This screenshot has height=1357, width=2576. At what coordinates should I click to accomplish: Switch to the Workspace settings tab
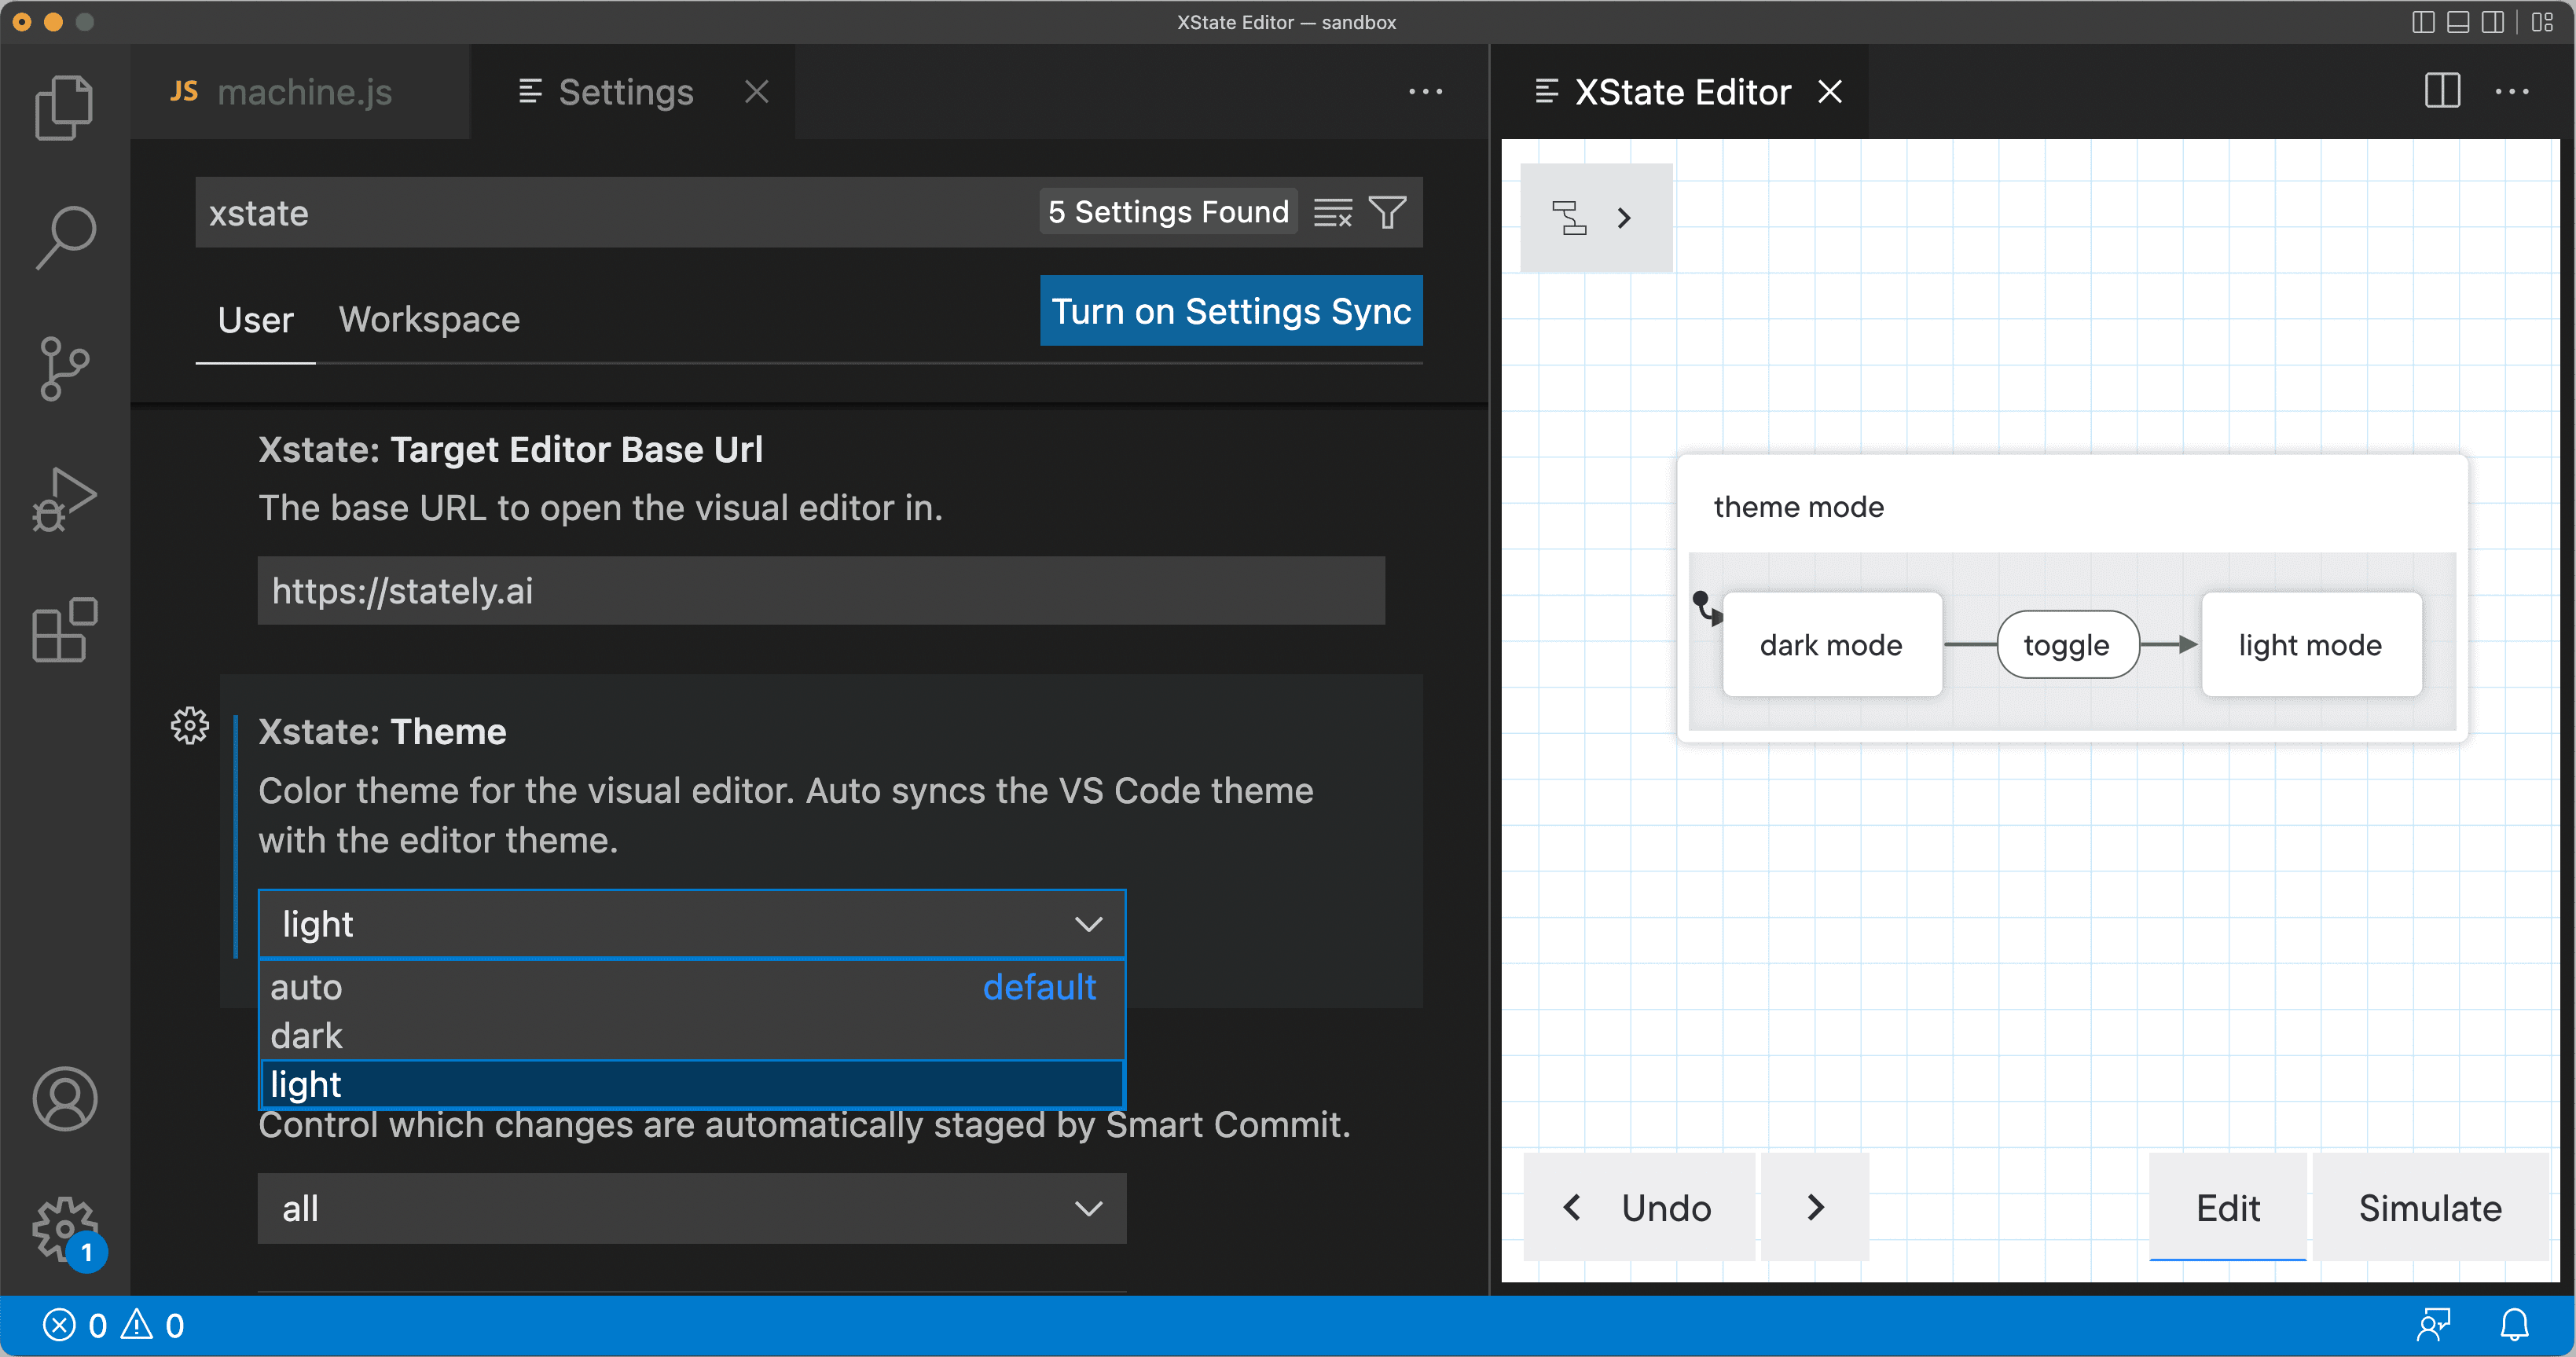[x=428, y=319]
